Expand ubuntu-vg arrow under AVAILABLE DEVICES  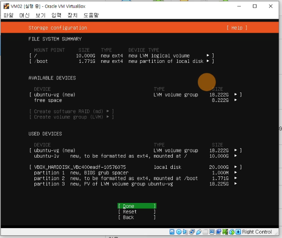coord(235,94)
